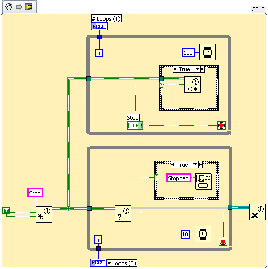Viewport: 268px width, 269px height.
Task: Click the Get Notifier Status function icon
Action: click(123, 214)
